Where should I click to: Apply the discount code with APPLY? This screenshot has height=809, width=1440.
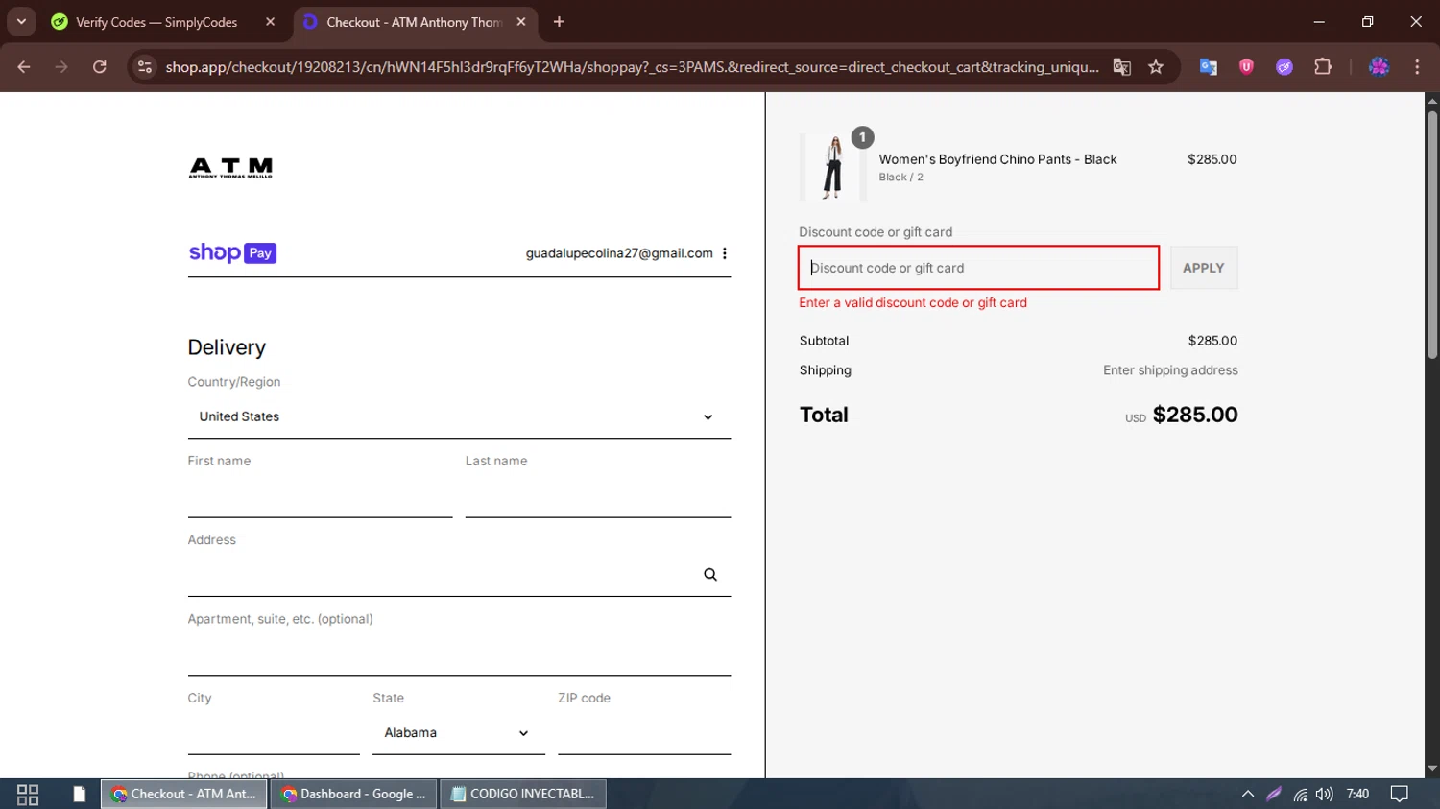pos(1204,268)
